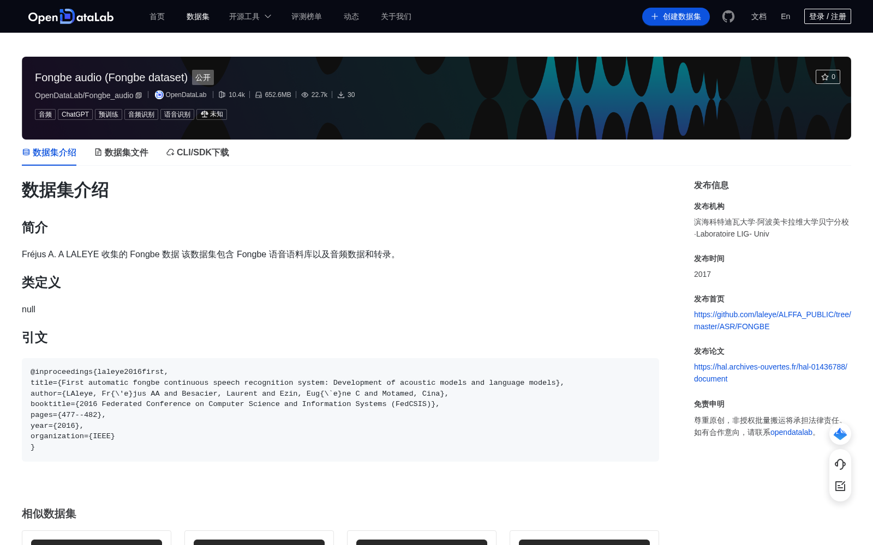Click the 创建数据集 button
The height and width of the screenshot is (545, 873).
676,16
